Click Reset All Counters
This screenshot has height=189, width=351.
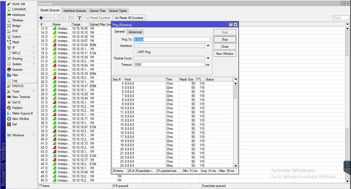[x=130, y=18]
